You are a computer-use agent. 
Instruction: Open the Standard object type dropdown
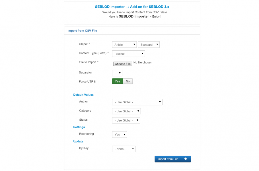tap(149, 45)
